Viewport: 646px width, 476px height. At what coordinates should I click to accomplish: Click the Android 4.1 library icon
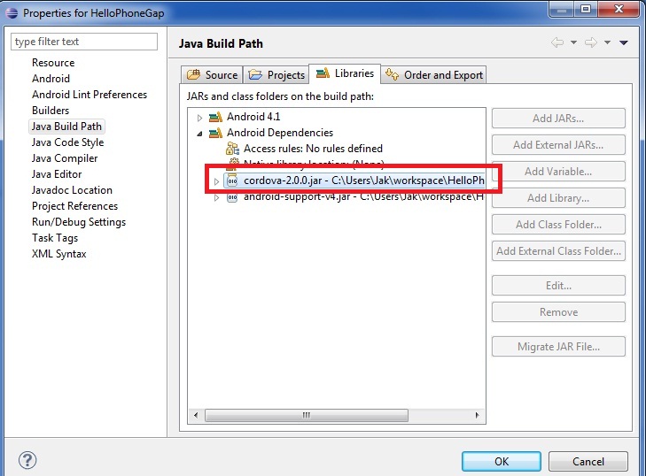tap(215, 117)
